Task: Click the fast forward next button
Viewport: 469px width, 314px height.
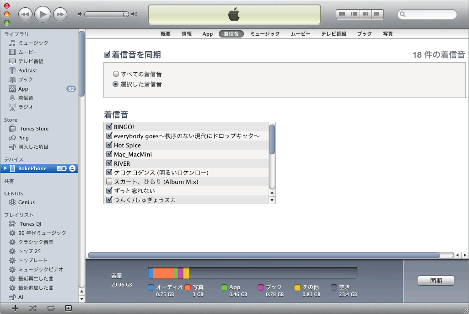Action: click(x=60, y=14)
